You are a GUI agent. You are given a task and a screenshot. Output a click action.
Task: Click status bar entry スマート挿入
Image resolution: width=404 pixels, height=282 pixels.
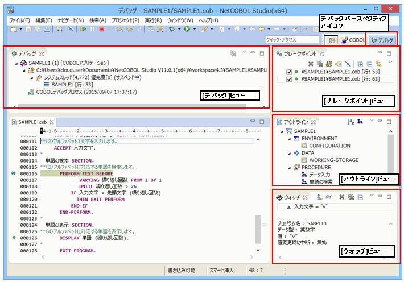(221, 270)
